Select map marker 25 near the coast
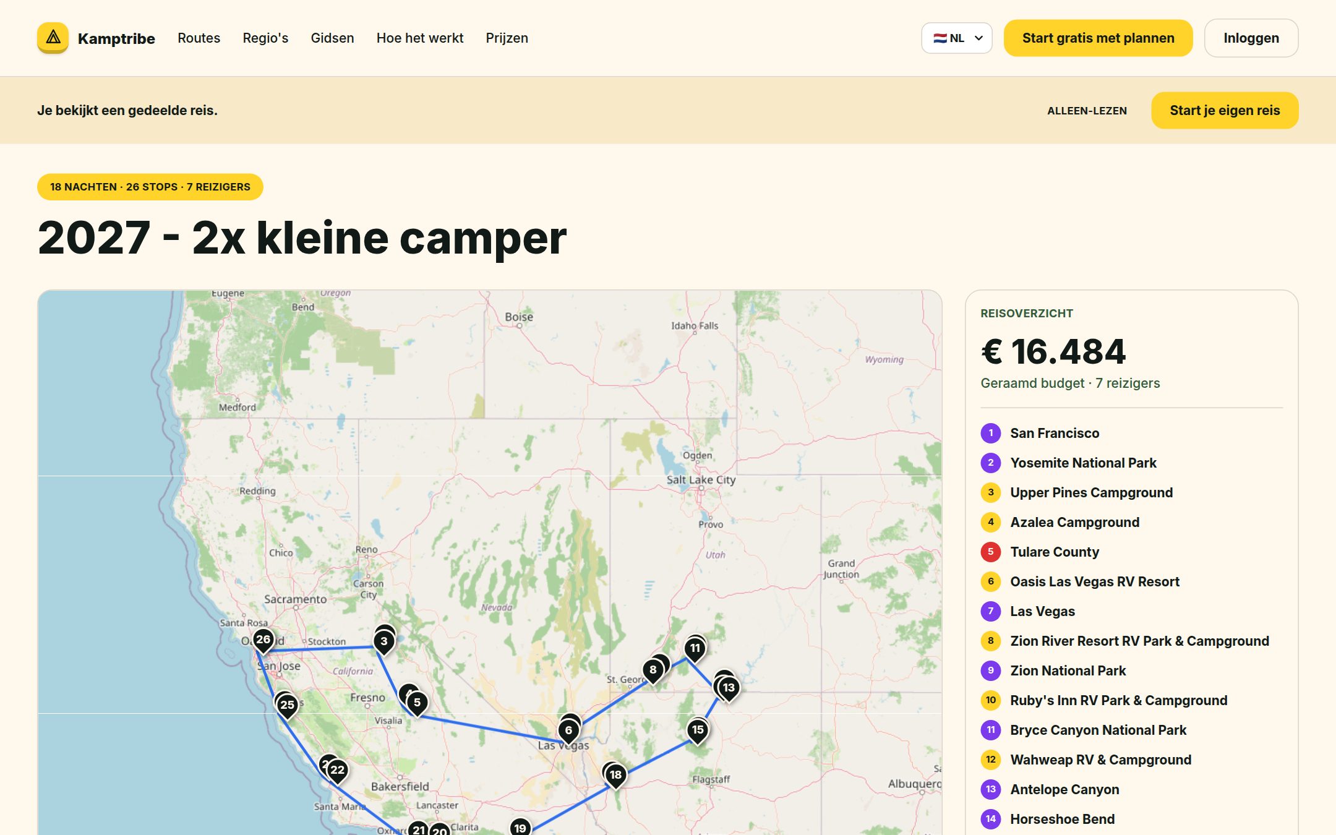This screenshot has width=1336, height=835. tap(287, 706)
